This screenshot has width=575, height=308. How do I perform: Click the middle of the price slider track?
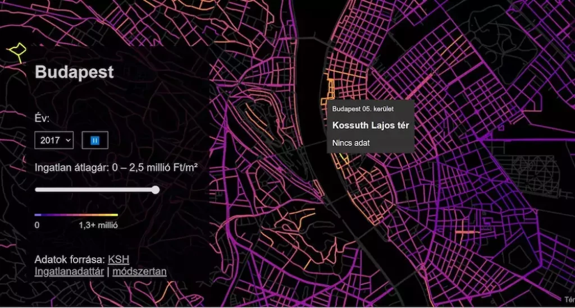click(95, 190)
